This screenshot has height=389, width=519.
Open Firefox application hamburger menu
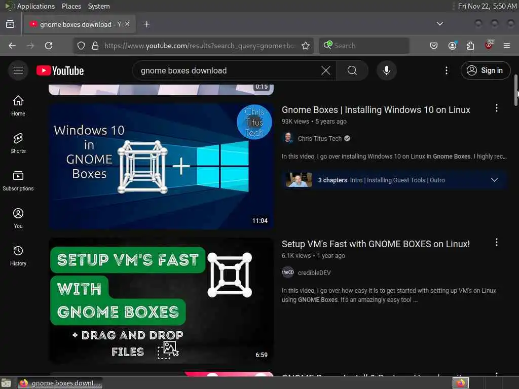point(507,46)
